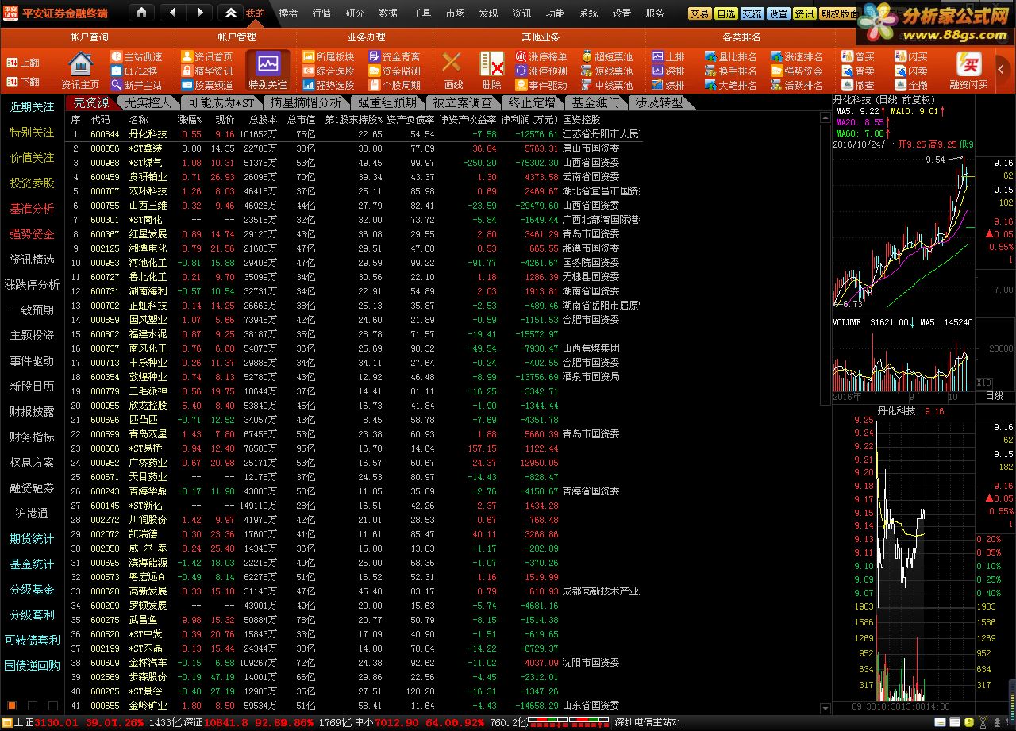Open 精华资讯 item
1016x731 pixels.
[207, 71]
